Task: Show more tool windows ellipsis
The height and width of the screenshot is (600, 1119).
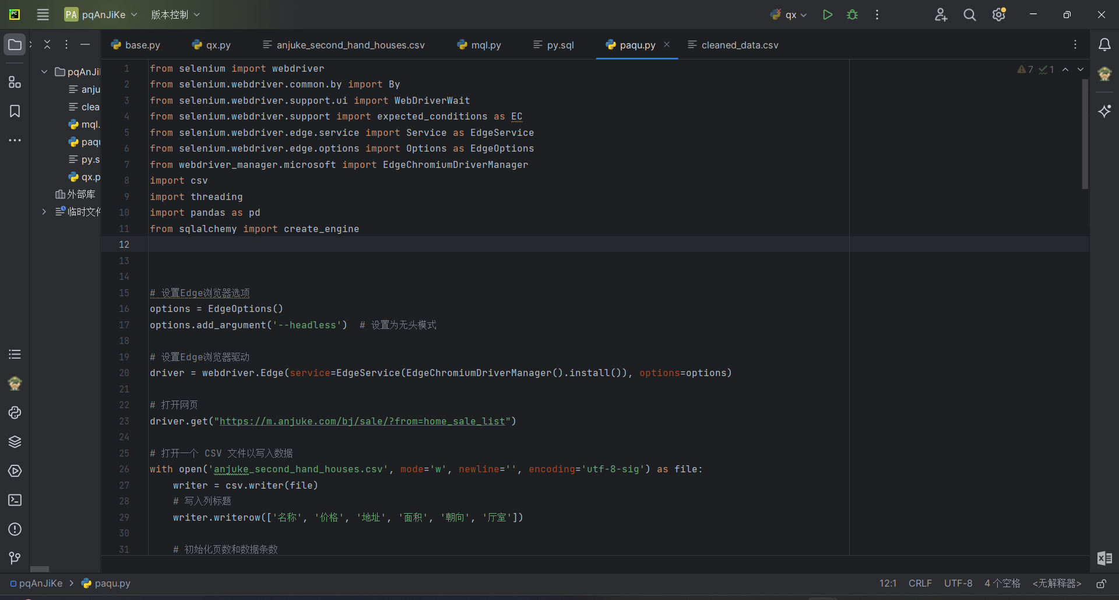Action: 15,141
